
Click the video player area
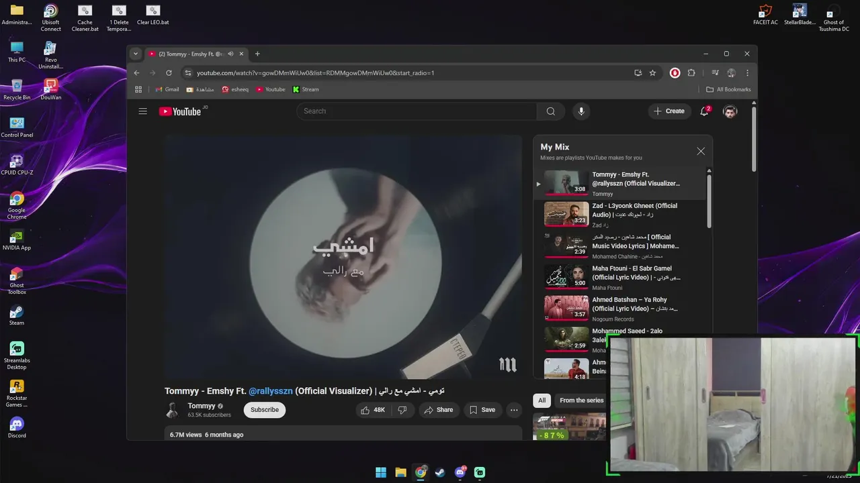343,257
